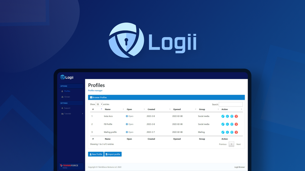
Task: Click download icon for Mailing profile row
Action: click(227, 132)
